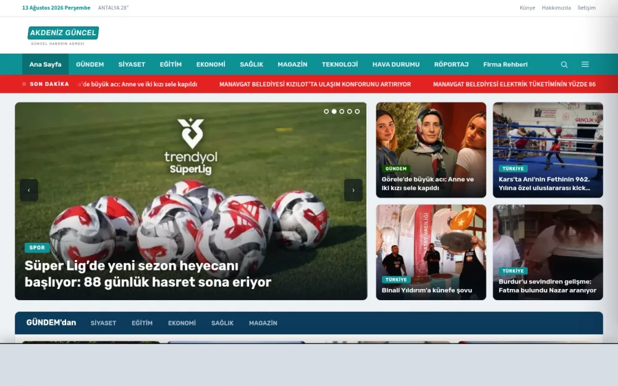Select the second slider dot

click(334, 111)
